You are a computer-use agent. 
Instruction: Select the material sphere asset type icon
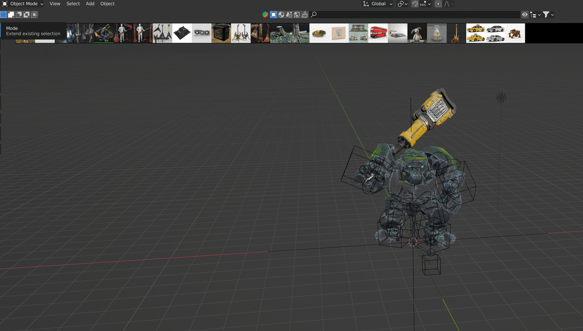point(281,15)
